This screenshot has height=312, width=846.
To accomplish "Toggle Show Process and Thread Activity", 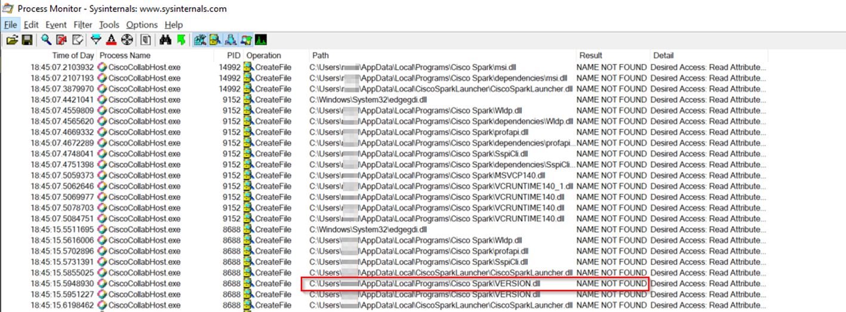I will click(x=245, y=40).
